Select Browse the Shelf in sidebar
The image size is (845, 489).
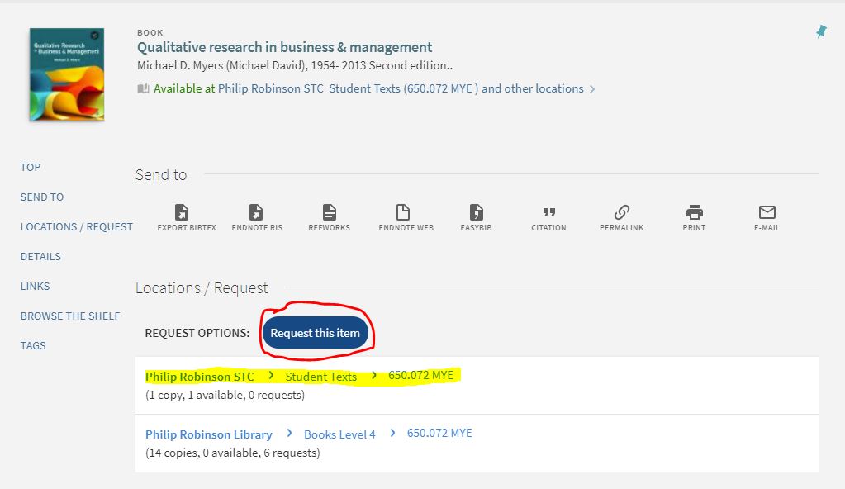(x=70, y=316)
